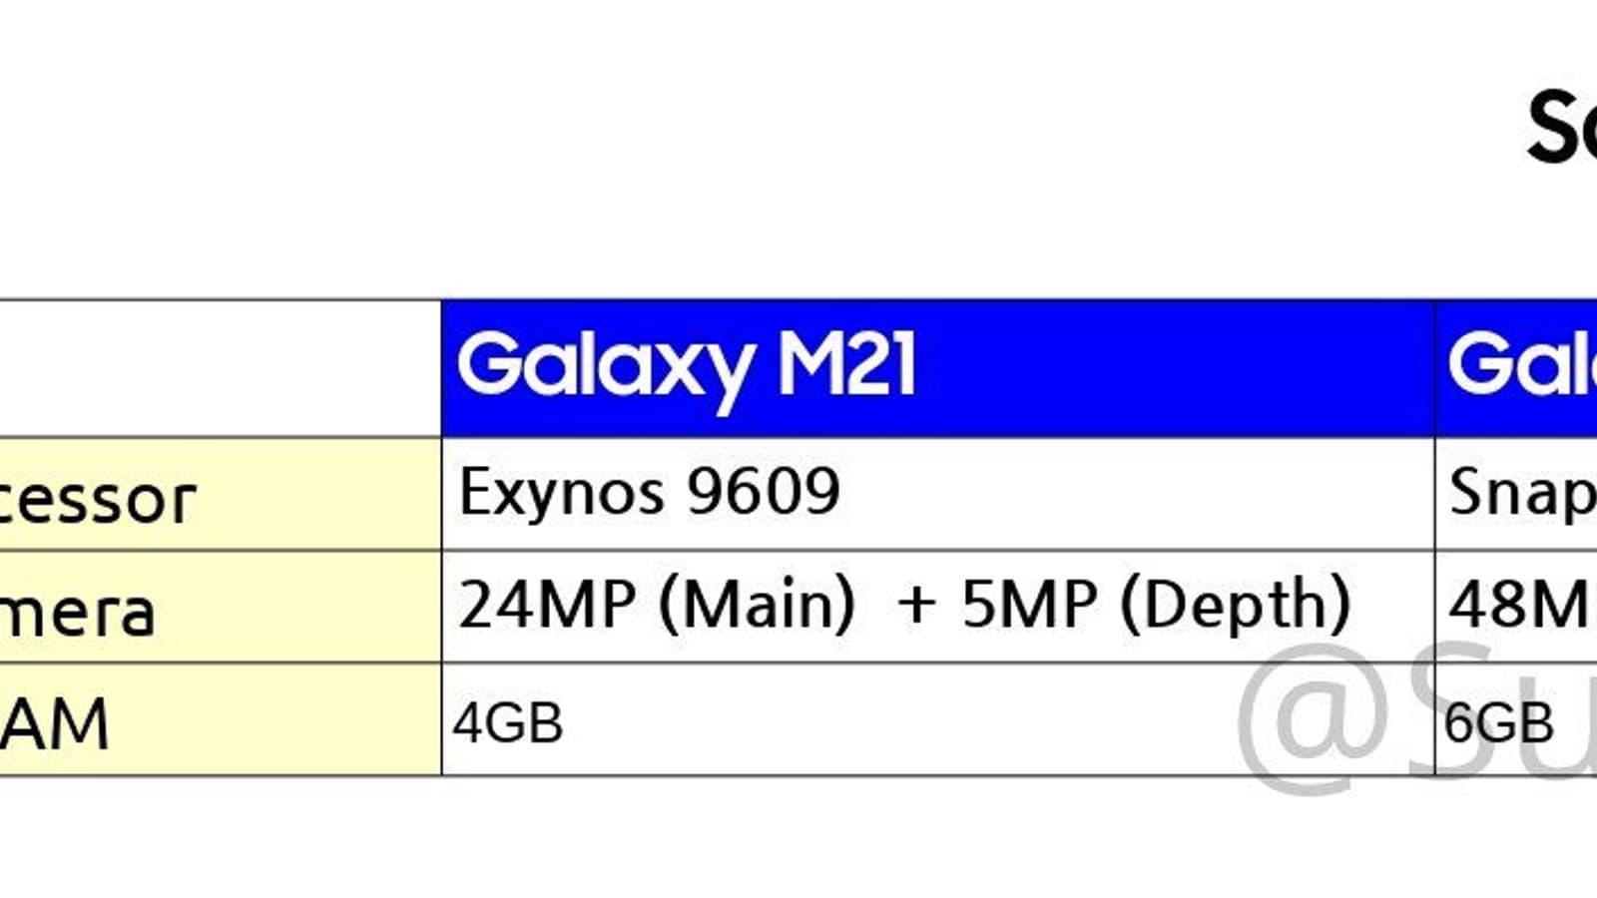1597x898 pixels.
Task: Click the Camera row label
Action: pyautogui.click(x=78, y=611)
